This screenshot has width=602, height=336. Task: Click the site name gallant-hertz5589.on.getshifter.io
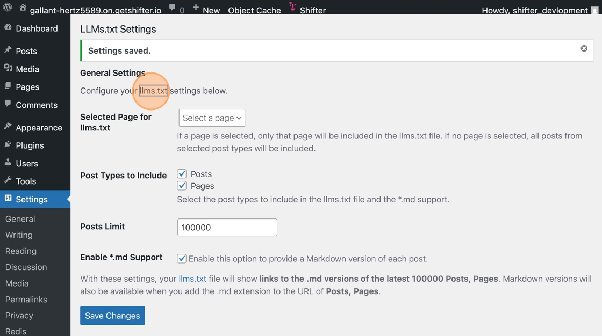(x=96, y=10)
